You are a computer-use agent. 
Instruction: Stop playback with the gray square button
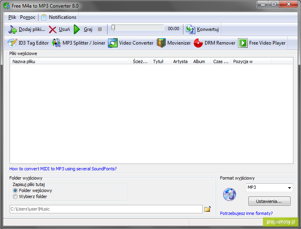pos(100,29)
